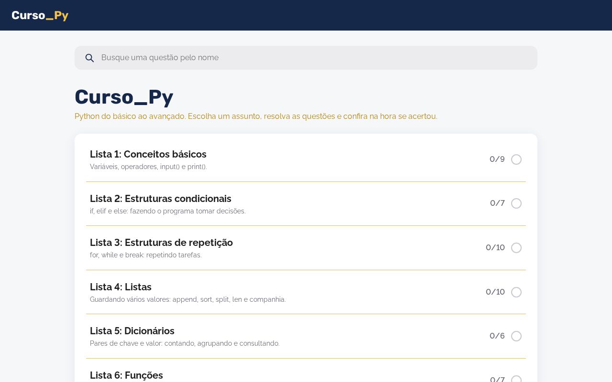Screen dimensions: 612x382
Task: Click the description starting 'Guardando vários valores'
Action: (x=188, y=299)
